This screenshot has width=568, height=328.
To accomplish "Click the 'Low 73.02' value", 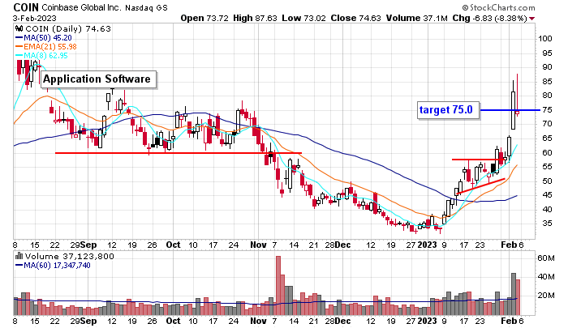I will tap(303, 18).
